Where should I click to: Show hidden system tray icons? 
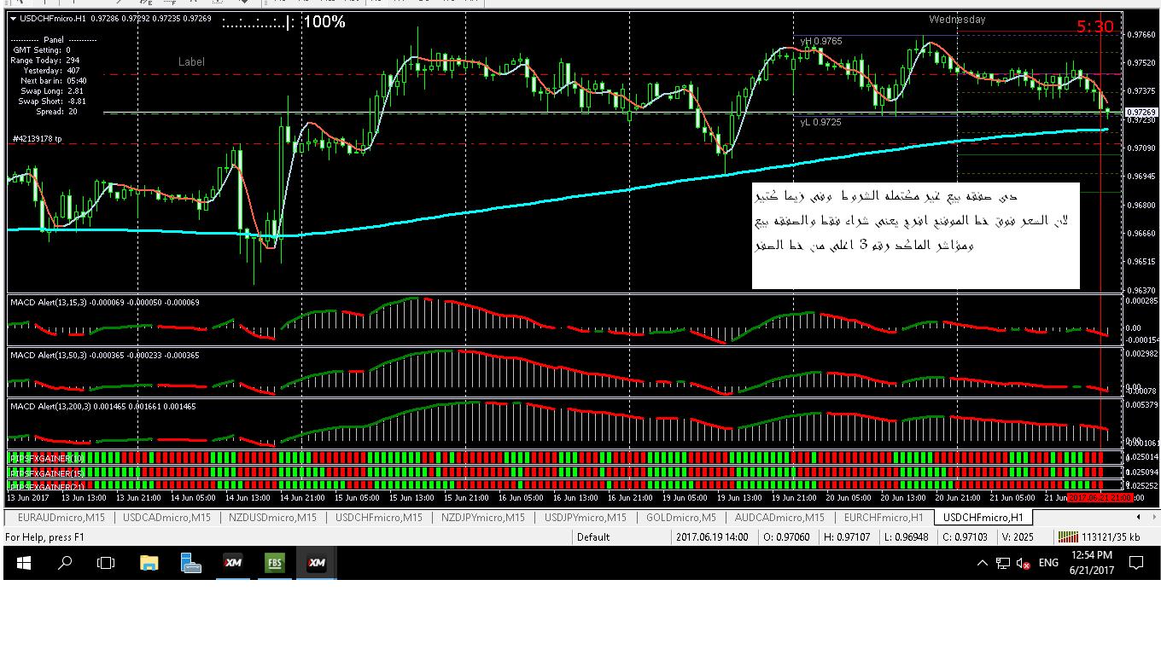point(982,563)
